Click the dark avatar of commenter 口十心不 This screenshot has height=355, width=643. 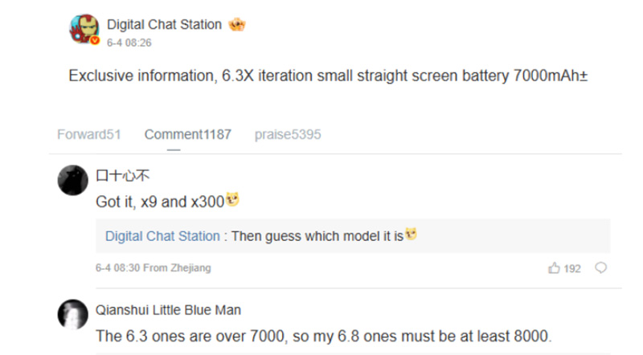[x=72, y=180]
